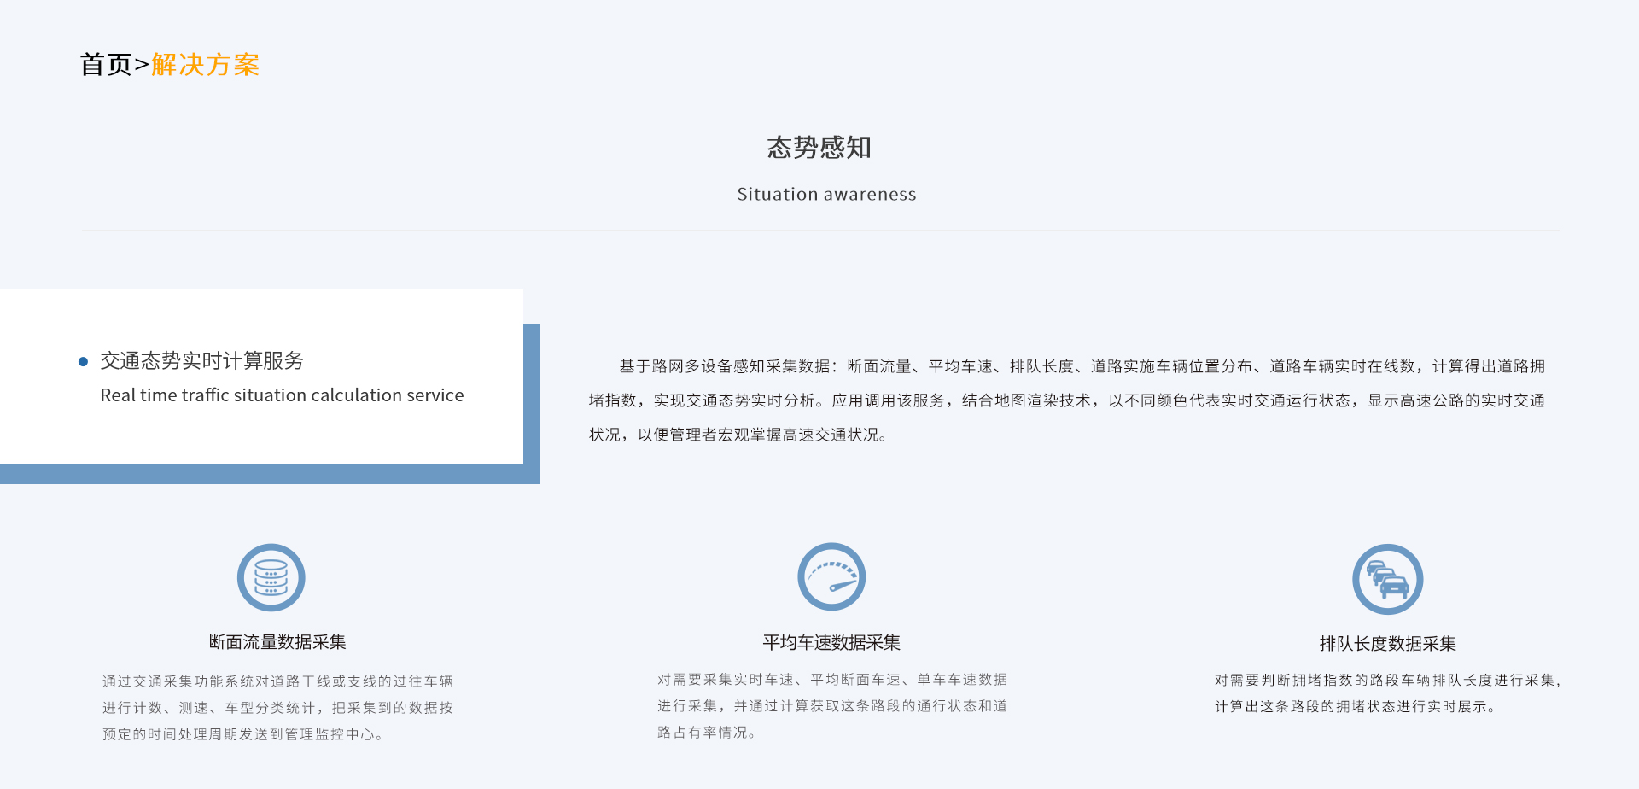The width and height of the screenshot is (1639, 789).
Task: Click the description starting 通过交通采集功能系统
Action: coord(277,708)
